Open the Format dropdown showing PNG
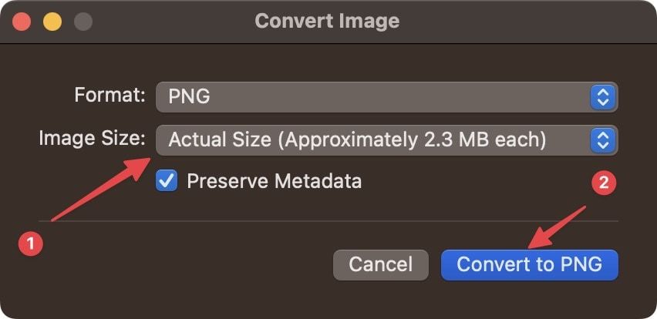Viewport: 657px width, 319px height. [386, 97]
